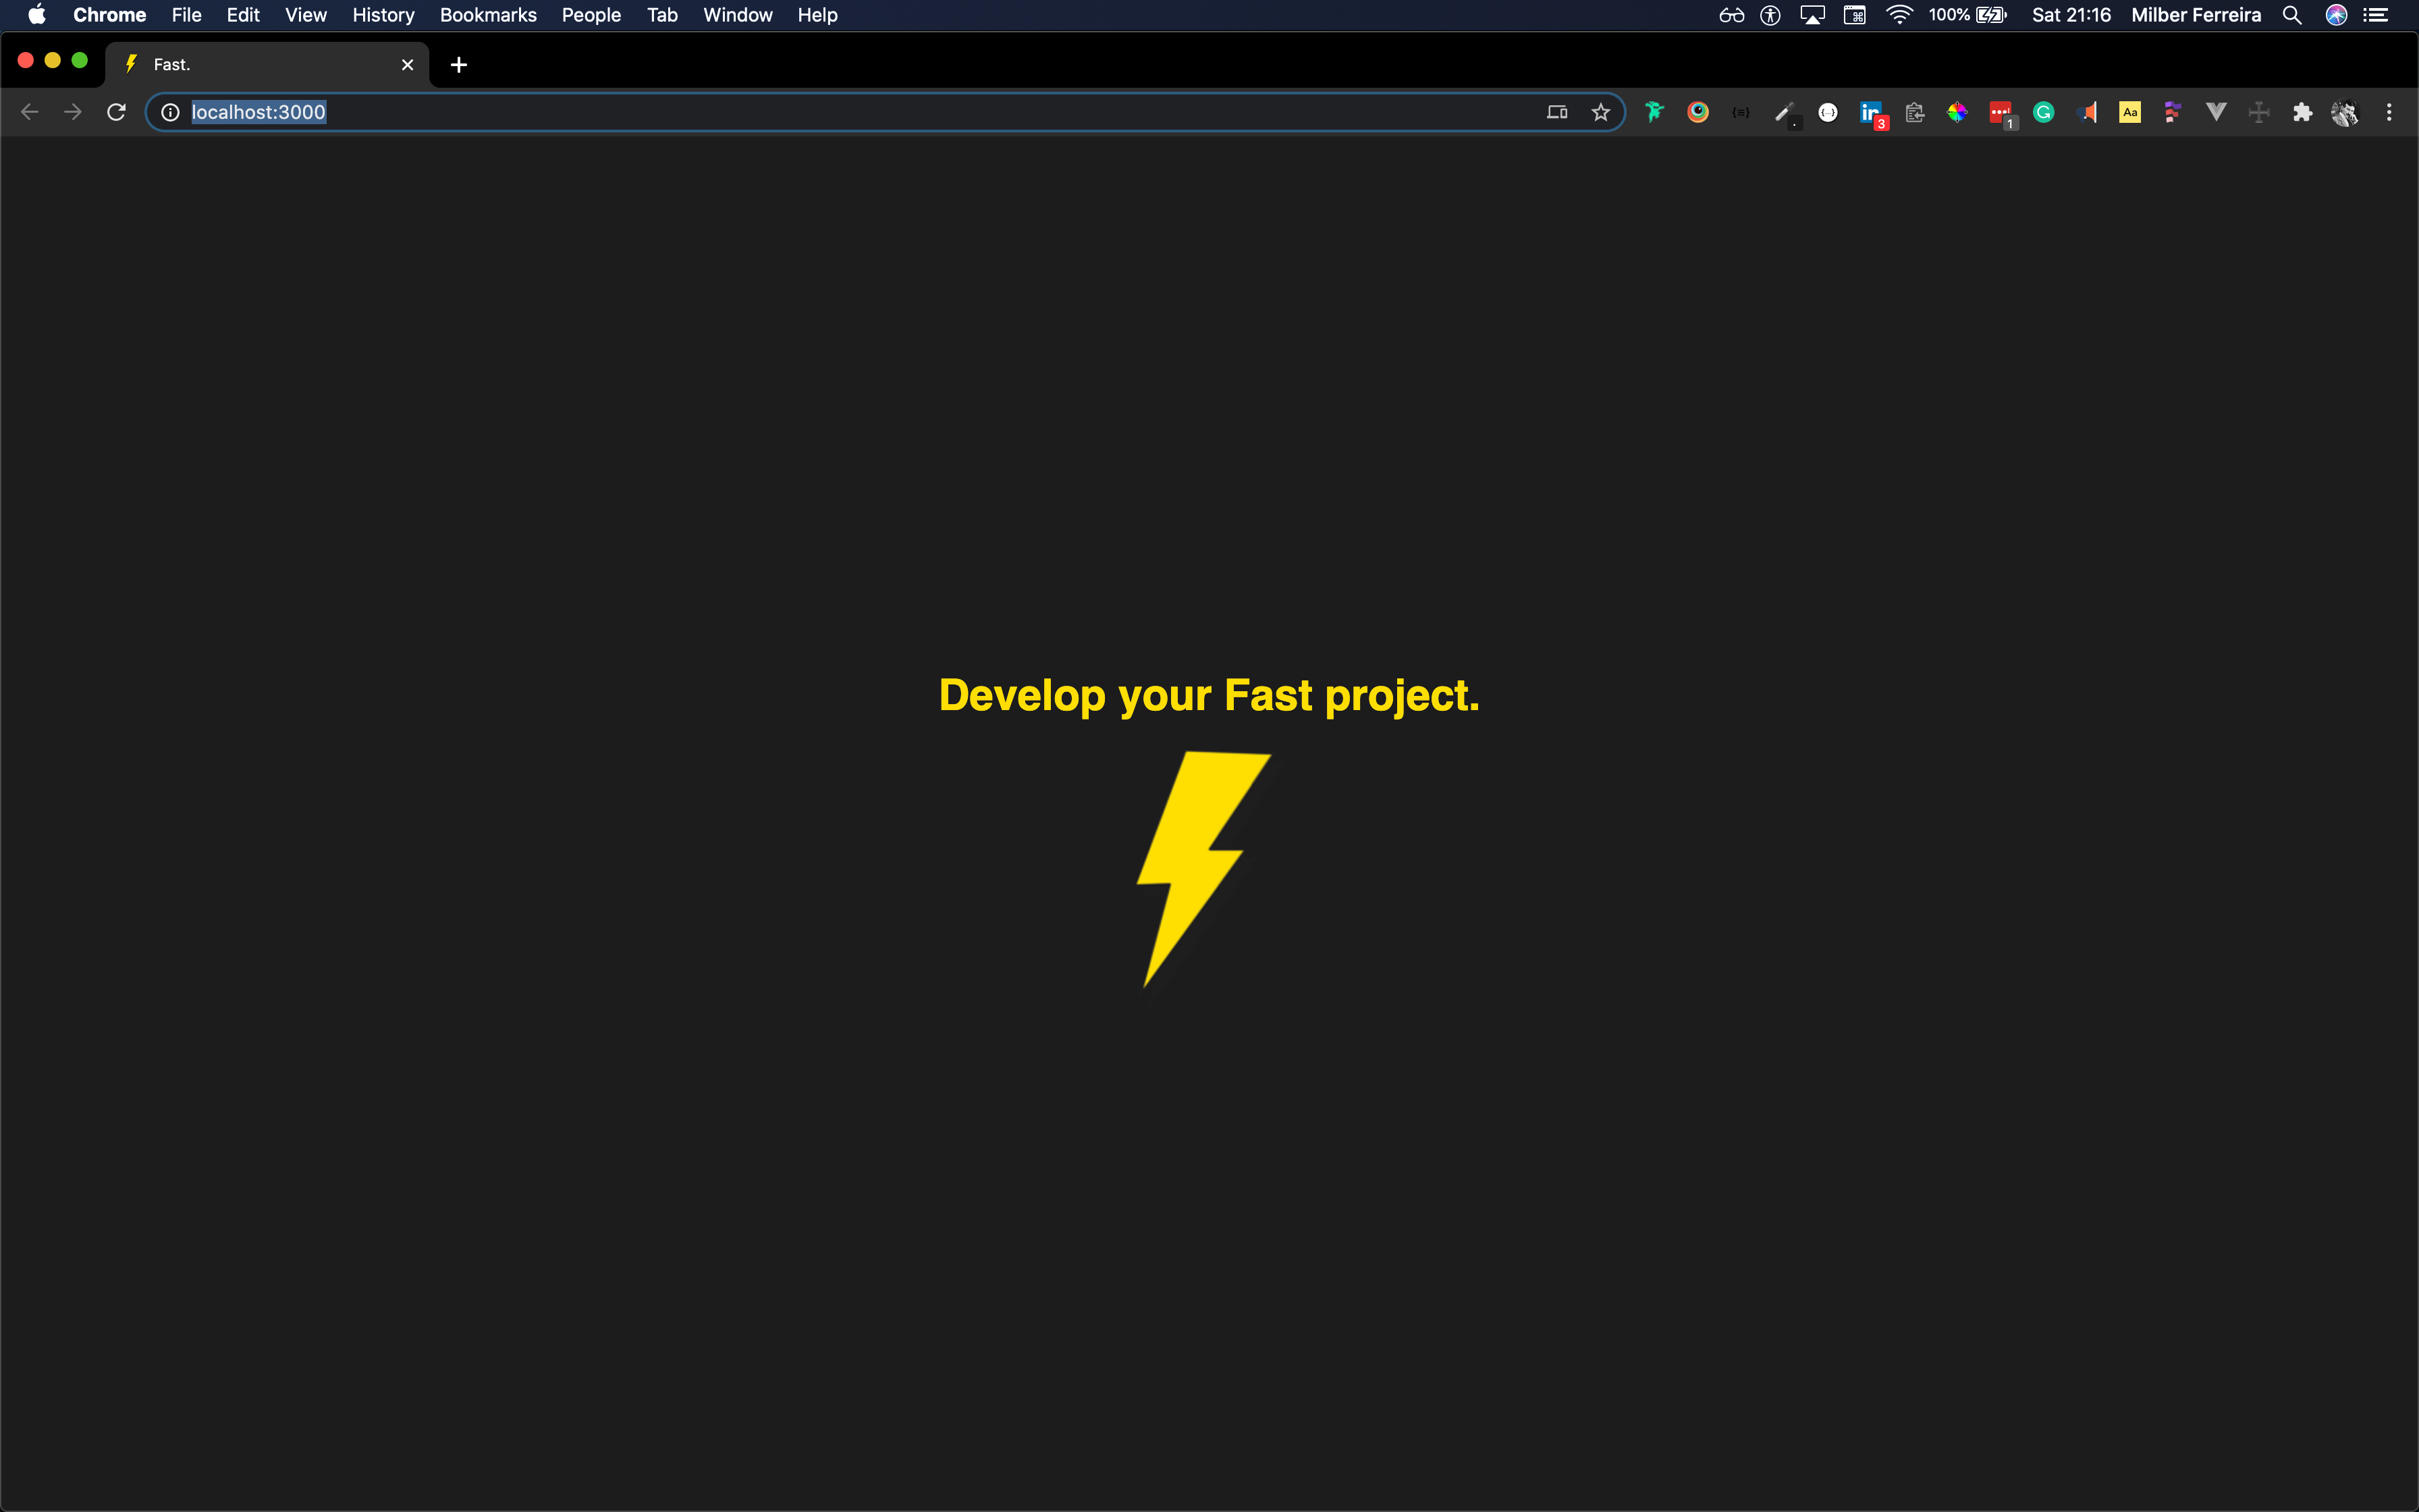Open Chrome three-dot options menu
The height and width of the screenshot is (1512, 2419).
click(2389, 112)
